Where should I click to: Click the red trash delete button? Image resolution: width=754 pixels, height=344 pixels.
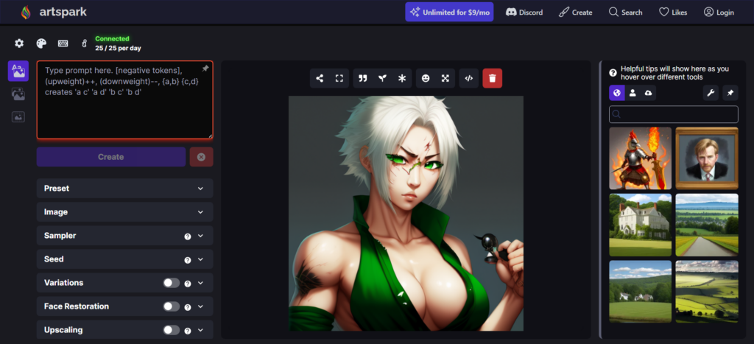tap(493, 78)
